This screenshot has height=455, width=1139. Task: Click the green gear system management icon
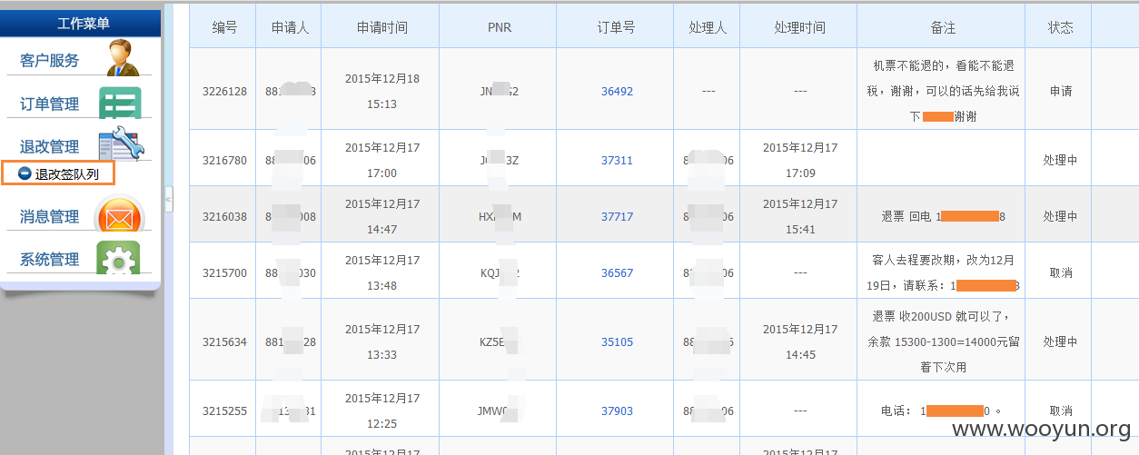(x=119, y=258)
